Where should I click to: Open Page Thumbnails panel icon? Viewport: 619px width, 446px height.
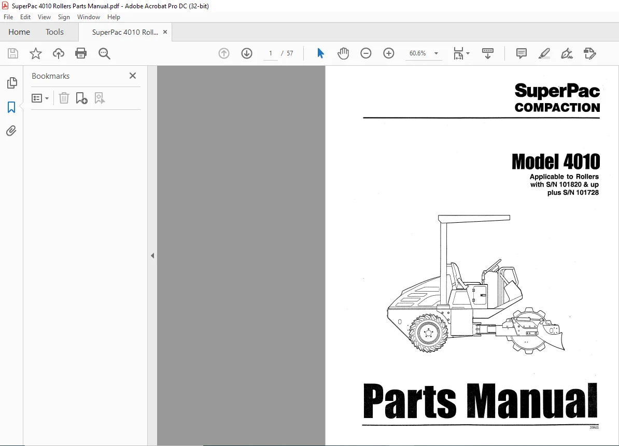[x=12, y=83]
